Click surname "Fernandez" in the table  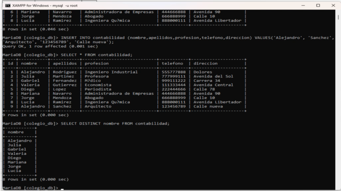(64, 80)
